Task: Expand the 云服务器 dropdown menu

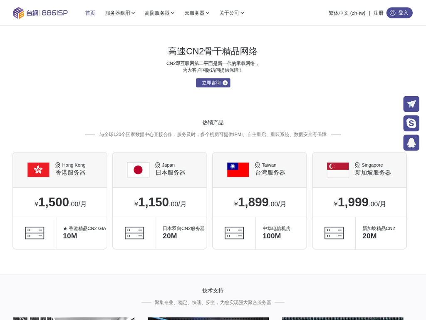Action: point(197,13)
